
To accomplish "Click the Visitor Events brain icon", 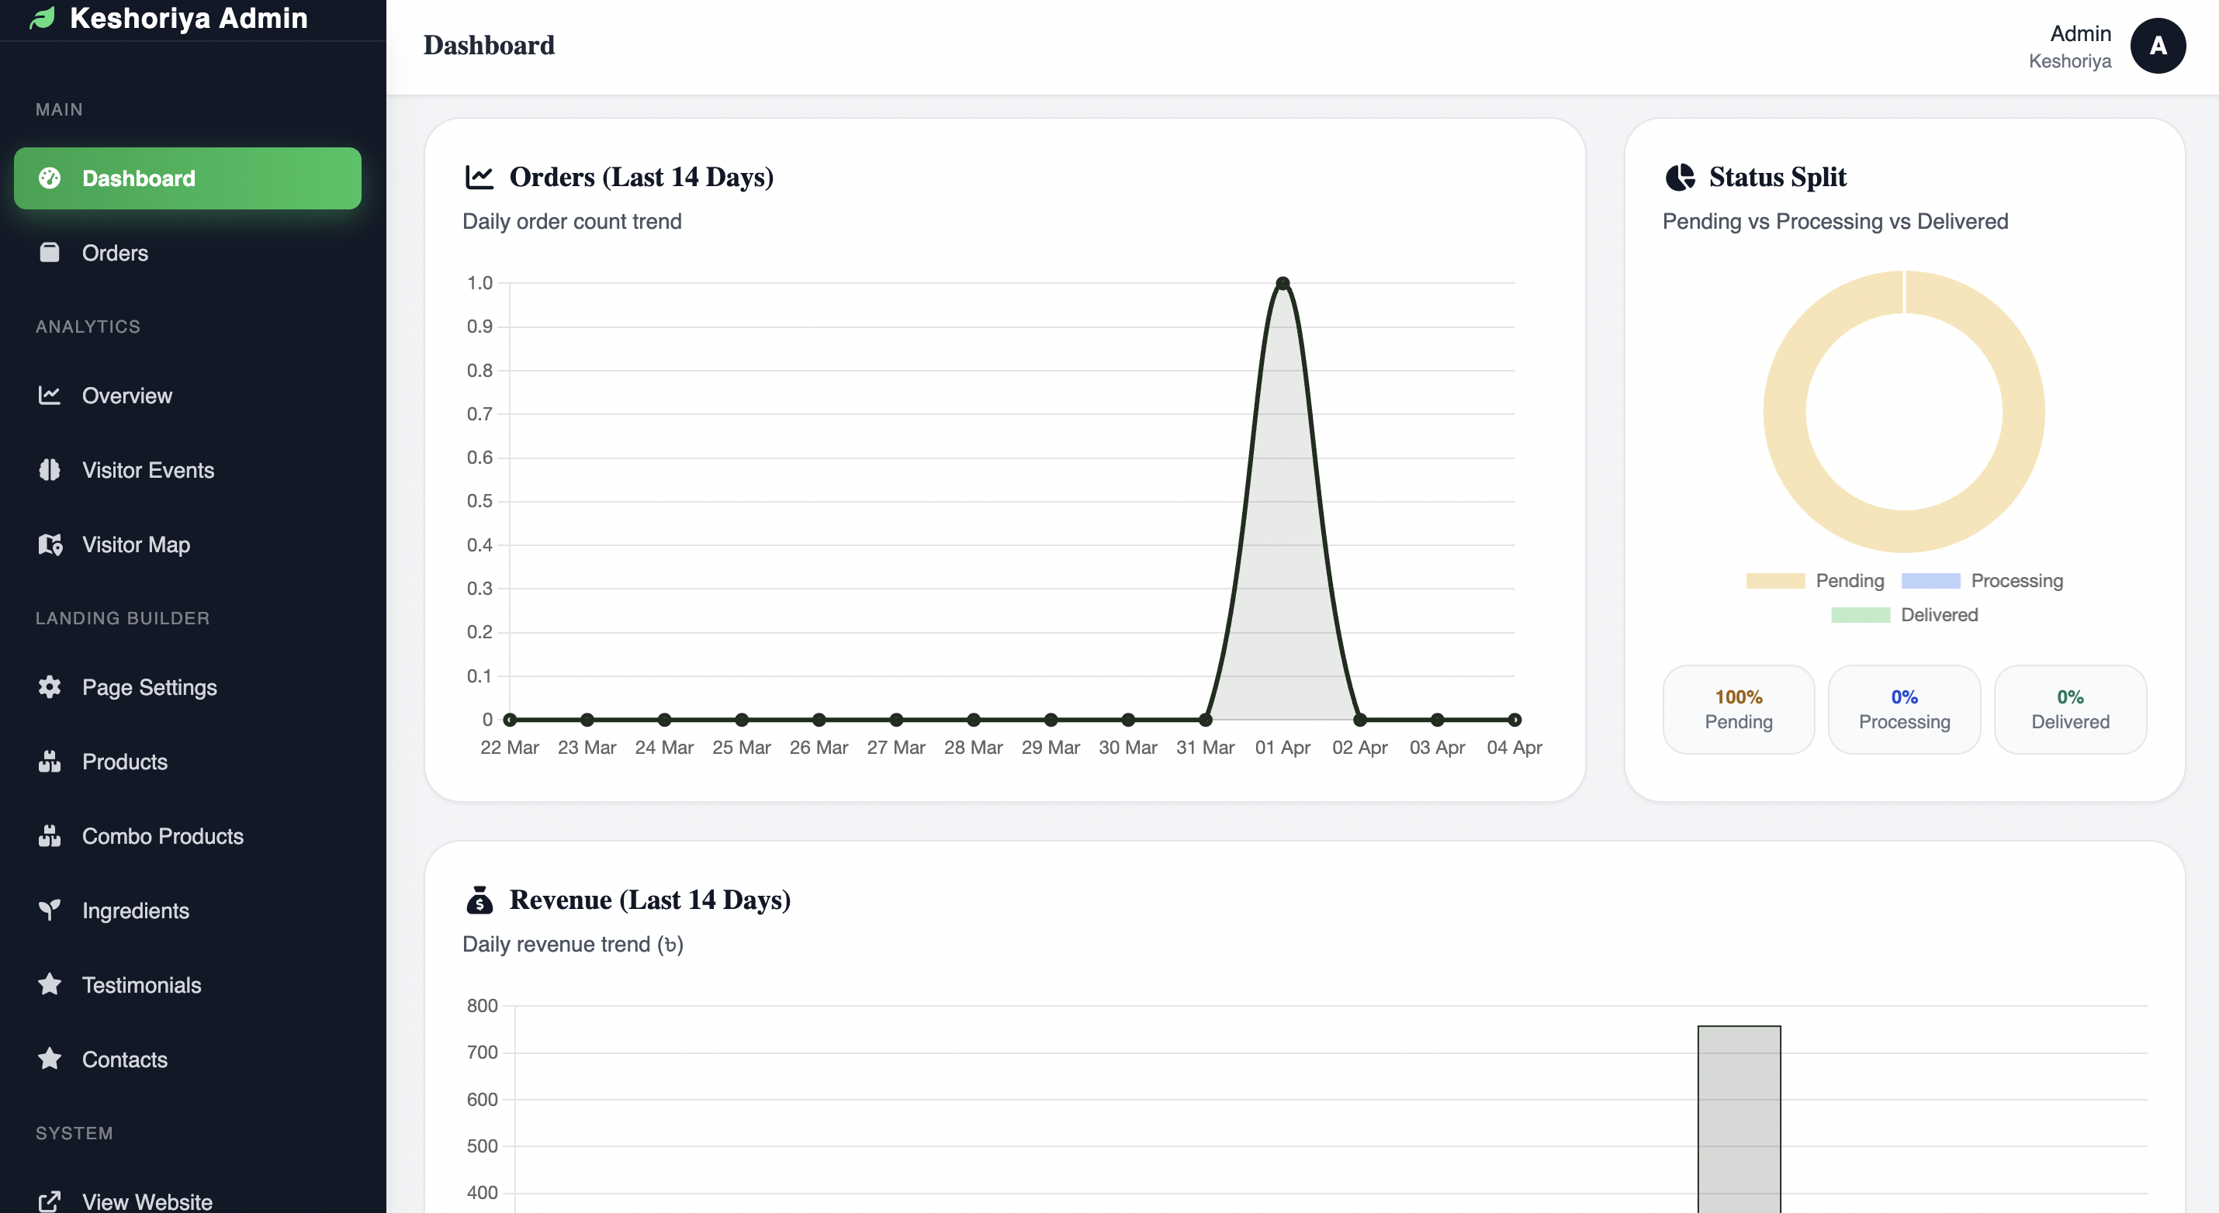I will click(x=49, y=470).
